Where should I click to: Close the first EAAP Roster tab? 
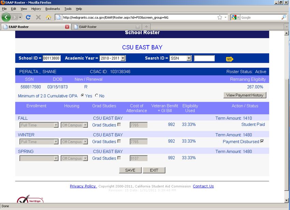[x=67, y=27]
